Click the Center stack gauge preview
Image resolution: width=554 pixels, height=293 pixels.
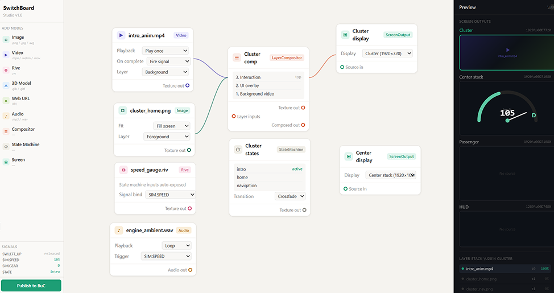[x=507, y=108]
